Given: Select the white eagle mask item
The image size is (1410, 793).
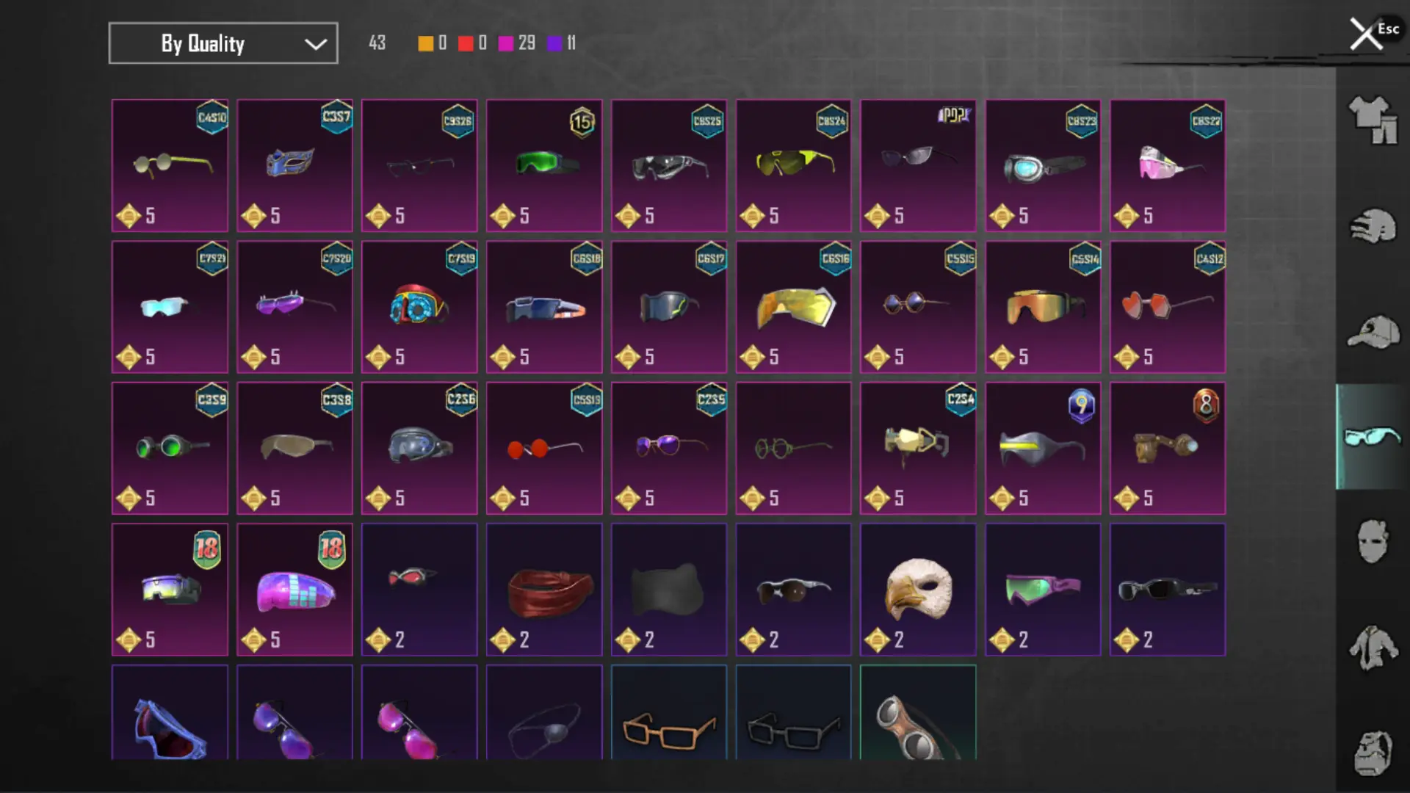Looking at the screenshot, I should click(x=918, y=590).
